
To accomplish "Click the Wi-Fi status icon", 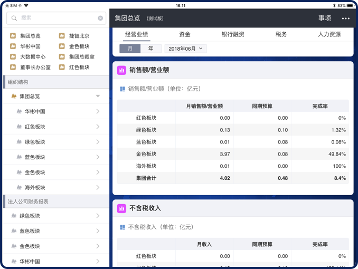I will [x=26, y=5].
